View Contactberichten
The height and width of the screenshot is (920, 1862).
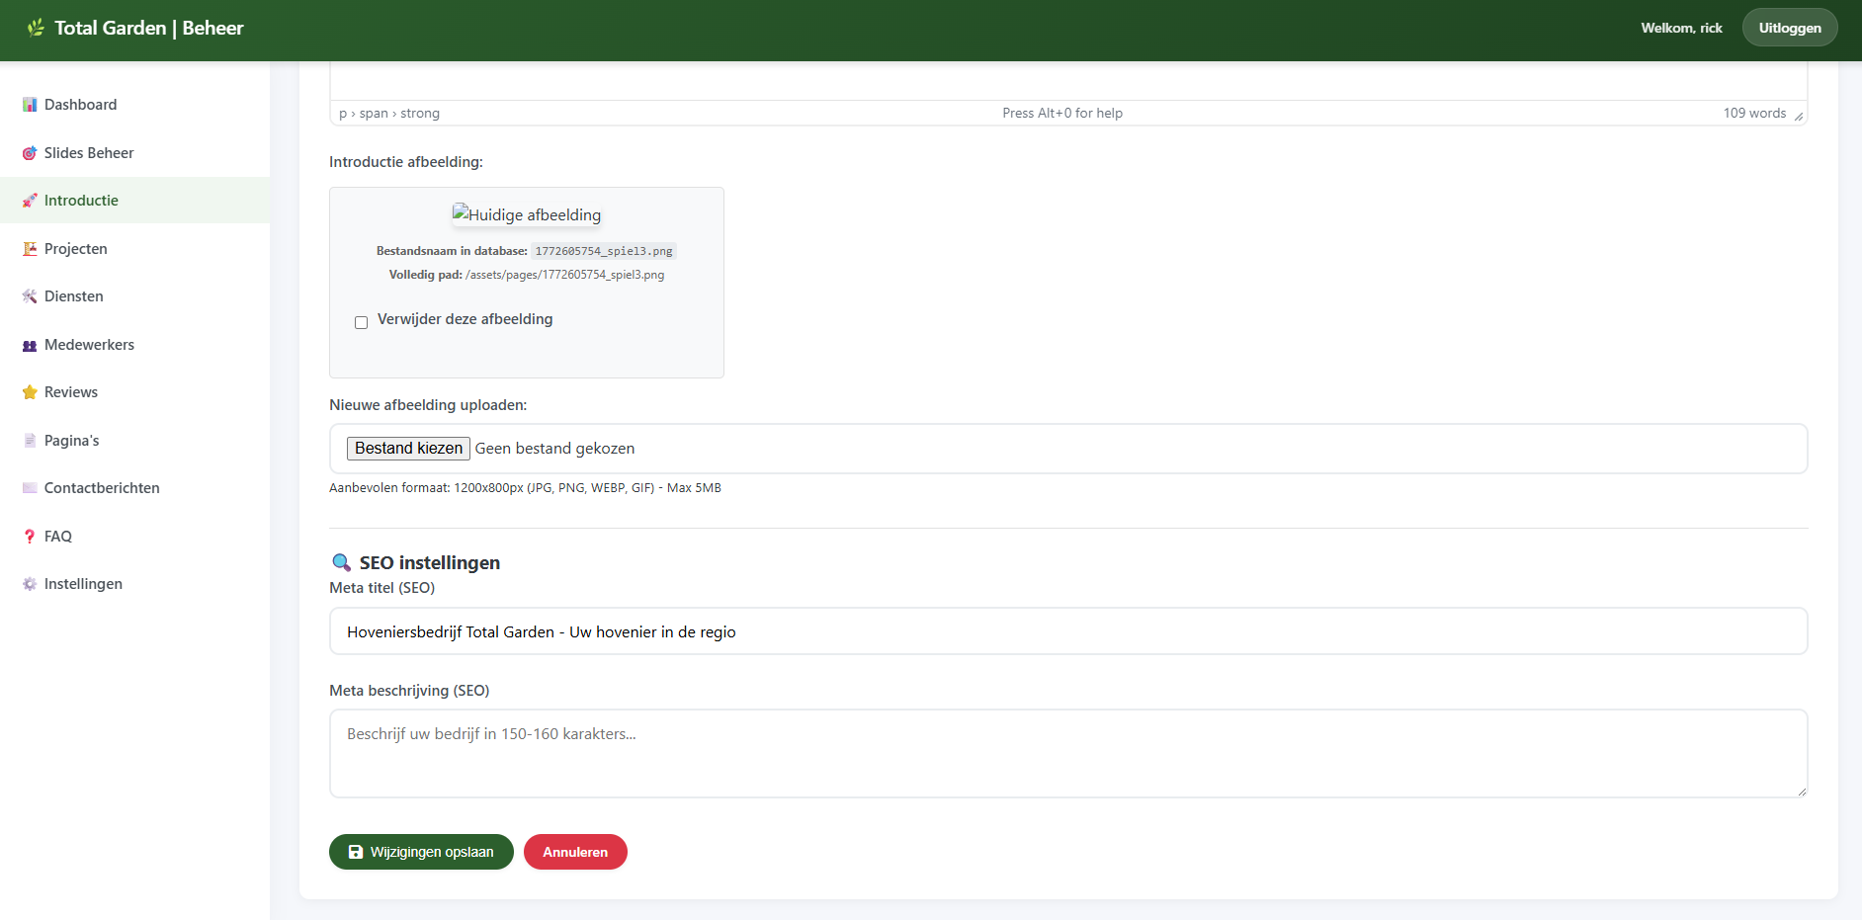[134, 488]
